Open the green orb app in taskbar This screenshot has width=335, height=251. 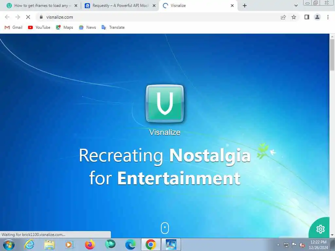pyautogui.click(x=110, y=244)
